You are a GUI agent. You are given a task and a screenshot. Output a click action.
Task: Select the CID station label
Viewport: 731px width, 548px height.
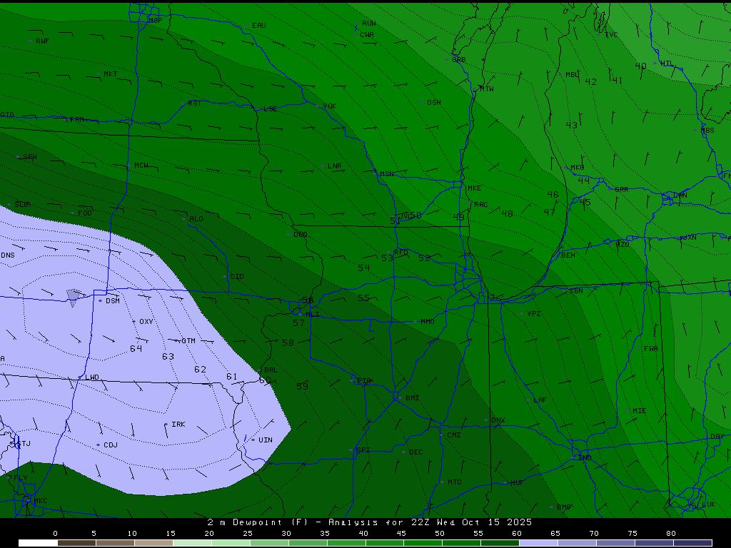[x=237, y=277]
